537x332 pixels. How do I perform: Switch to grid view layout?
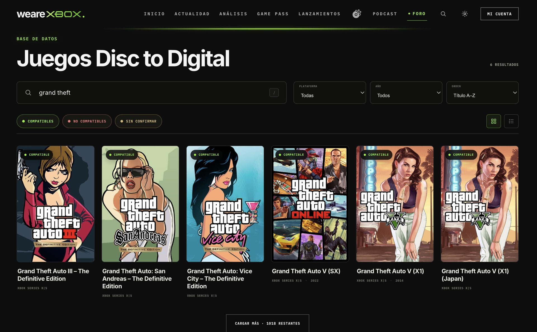tap(494, 121)
